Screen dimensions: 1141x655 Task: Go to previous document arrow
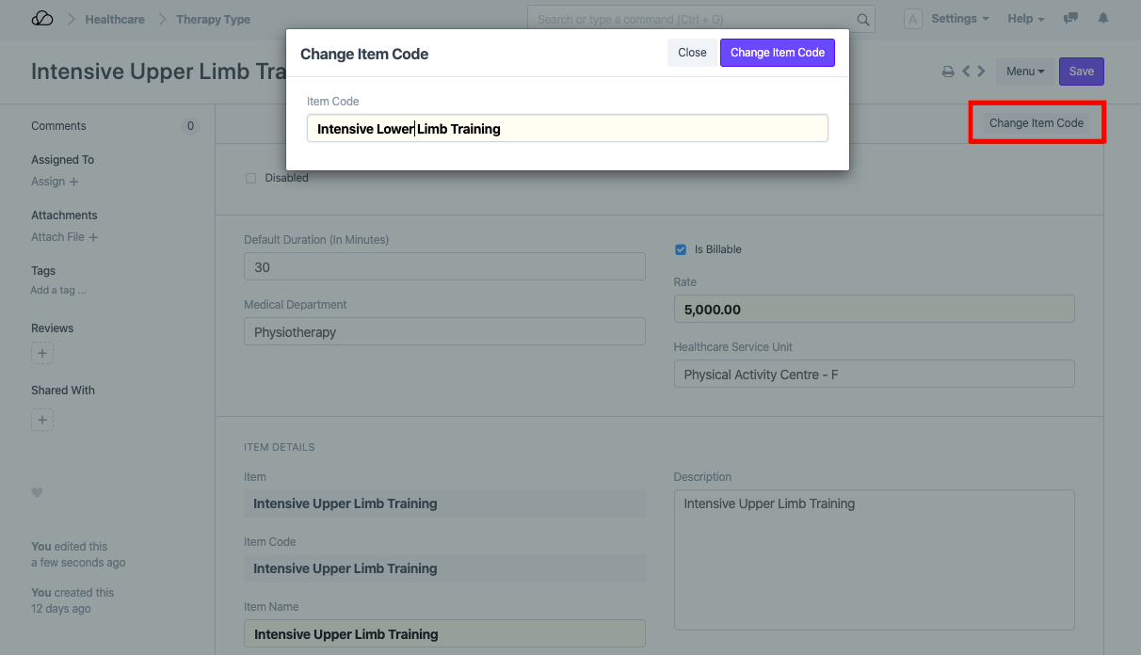click(x=966, y=72)
